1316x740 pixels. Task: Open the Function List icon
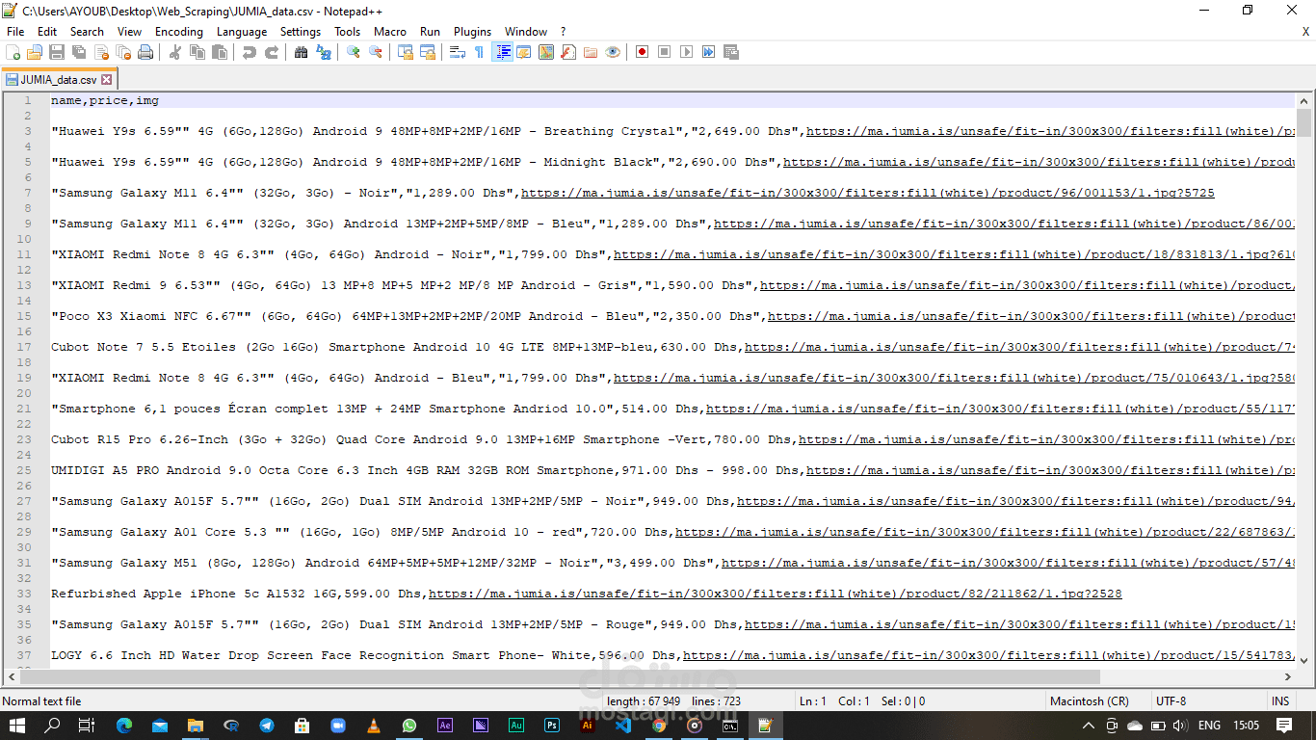[568, 52]
